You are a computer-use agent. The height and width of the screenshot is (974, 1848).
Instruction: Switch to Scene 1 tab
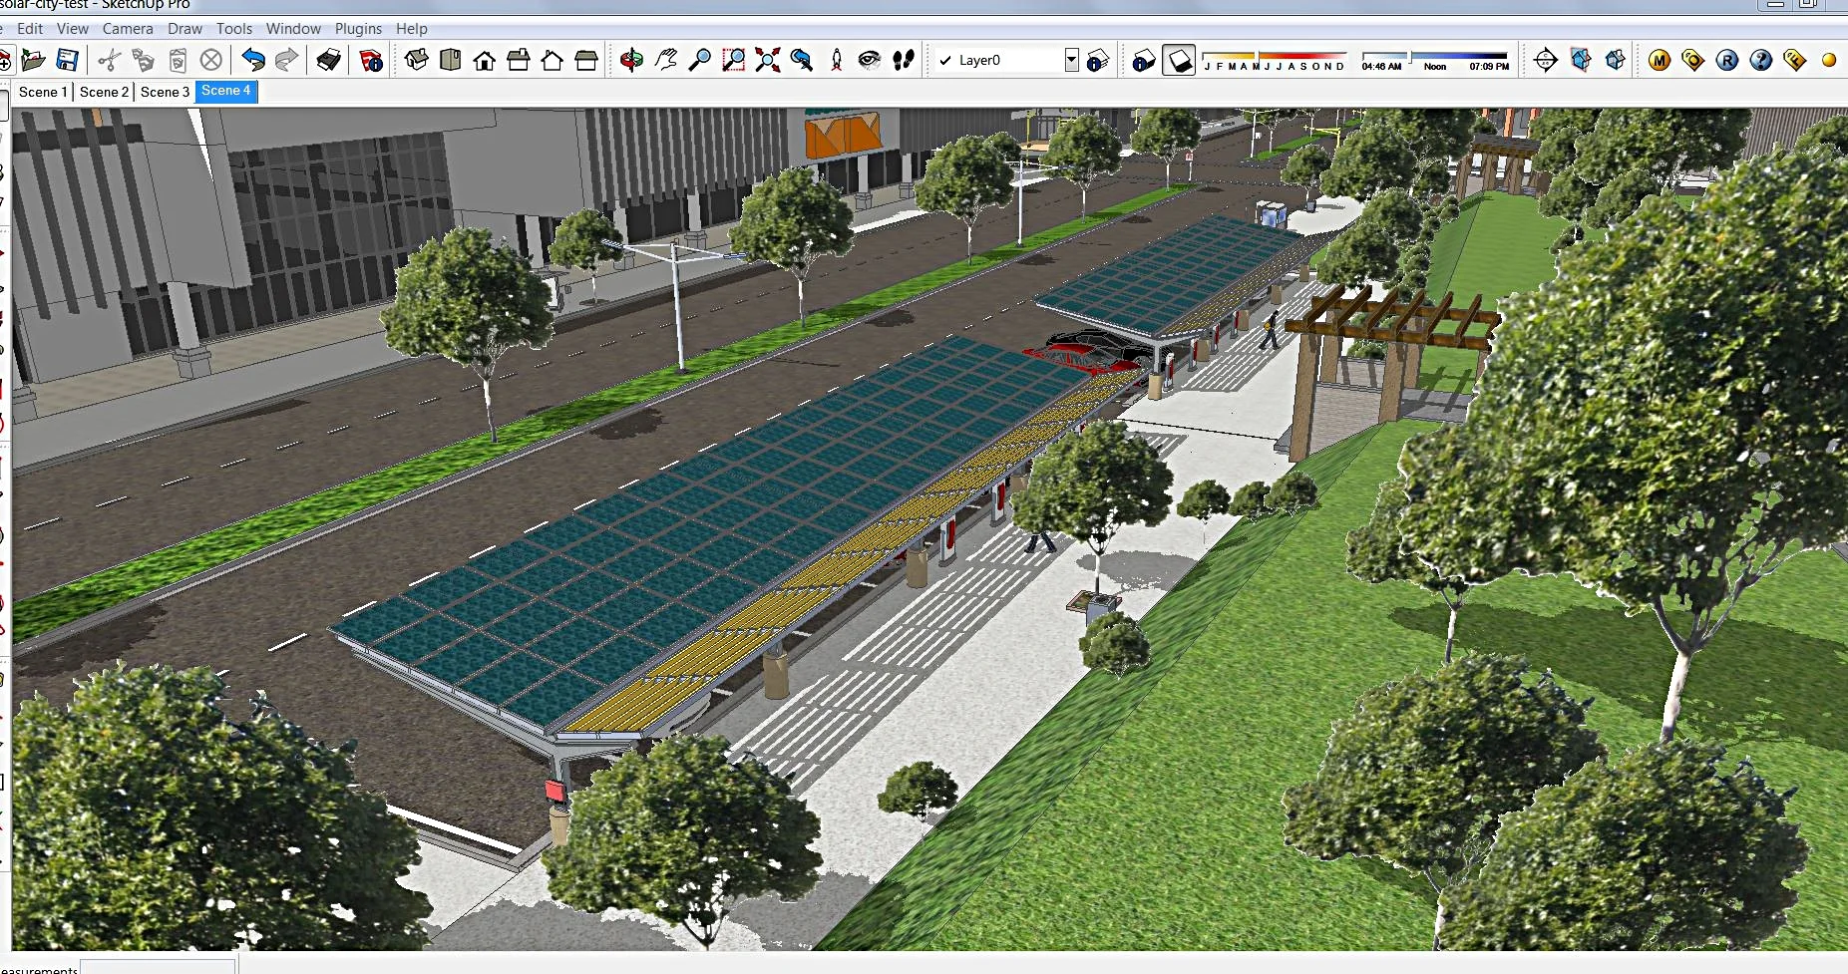click(x=43, y=92)
